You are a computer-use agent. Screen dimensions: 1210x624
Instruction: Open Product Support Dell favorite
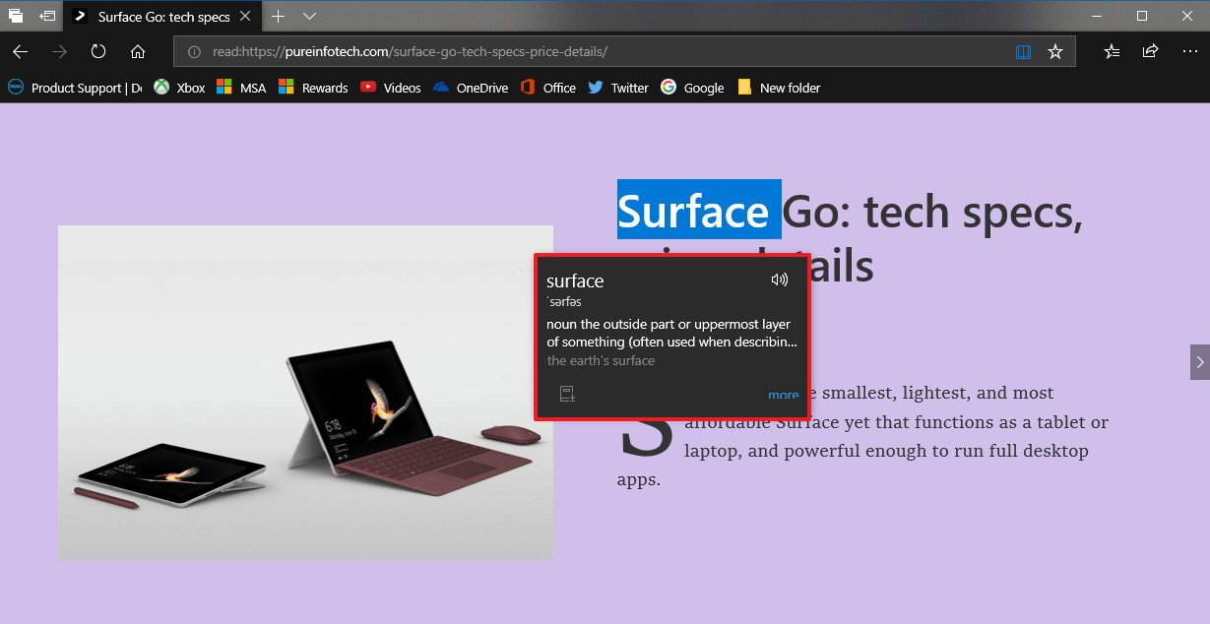(75, 88)
